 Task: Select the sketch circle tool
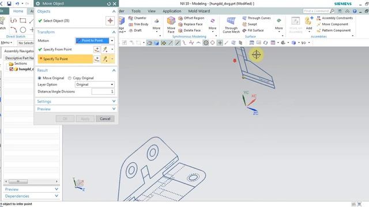pos(23,30)
